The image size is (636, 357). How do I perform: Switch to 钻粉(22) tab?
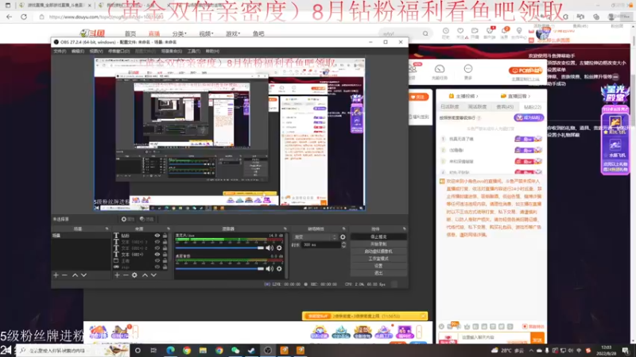coord(532,107)
